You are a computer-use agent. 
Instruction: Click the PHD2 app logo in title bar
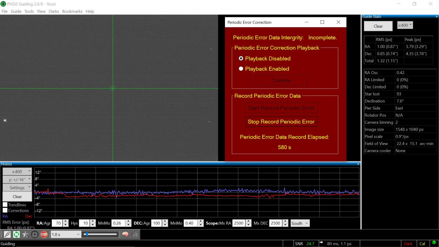click(3, 4)
